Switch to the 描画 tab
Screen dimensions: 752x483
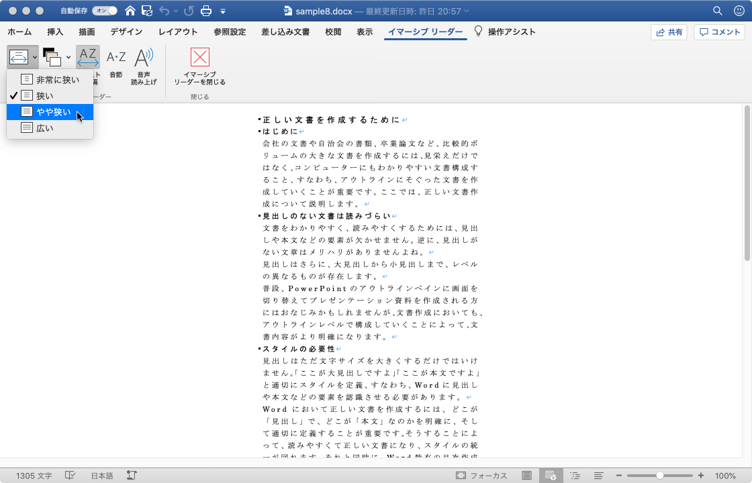pos(87,32)
